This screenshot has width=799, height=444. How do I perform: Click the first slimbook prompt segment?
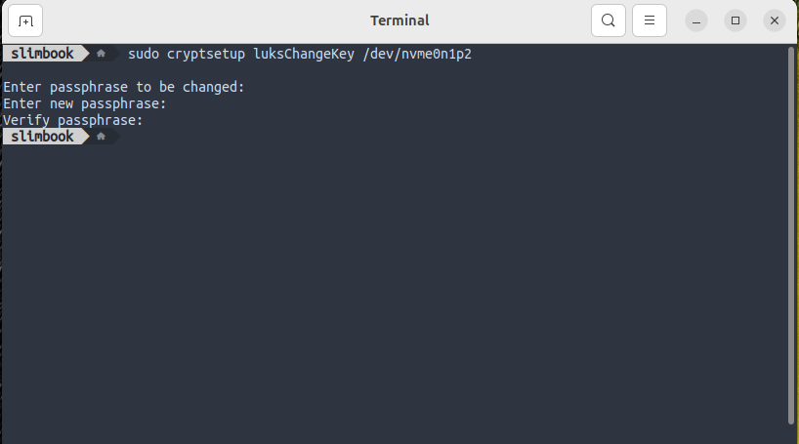[39, 54]
